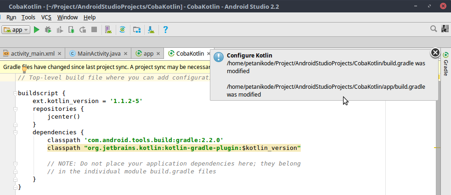Click the search everywhere magnifier icon

tap(434, 28)
